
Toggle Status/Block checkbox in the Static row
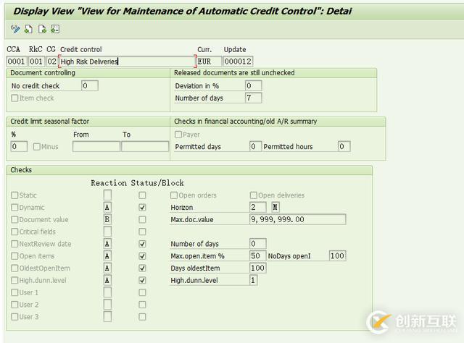(x=142, y=195)
